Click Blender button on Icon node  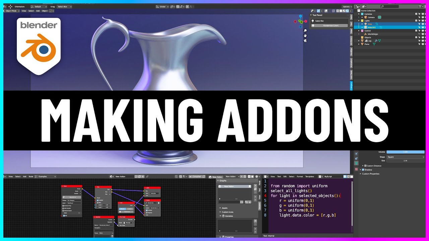click(122, 209)
